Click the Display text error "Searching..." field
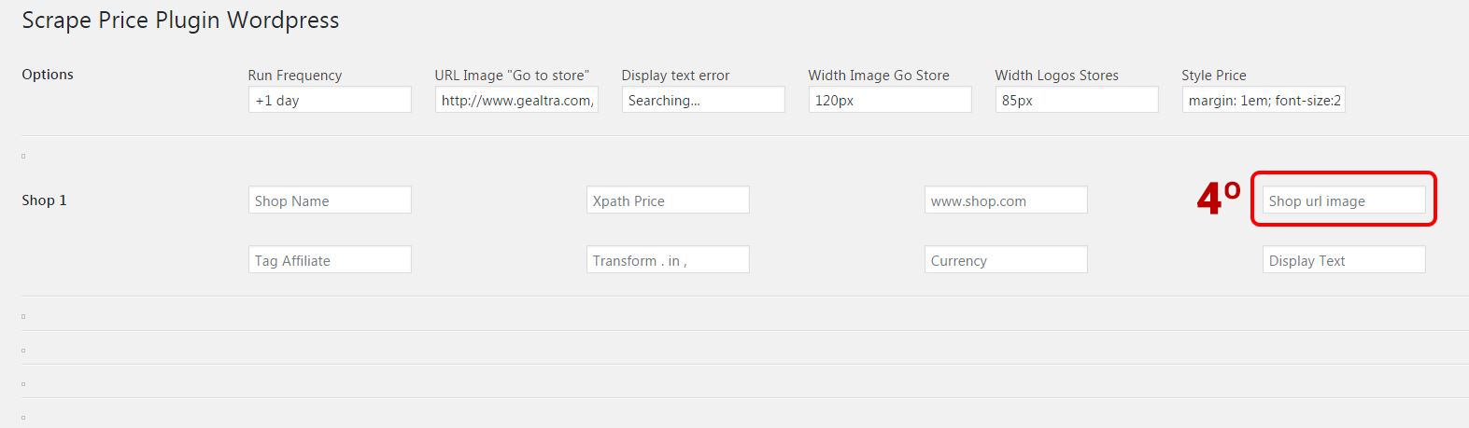This screenshot has width=1469, height=428. pyautogui.click(x=703, y=100)
